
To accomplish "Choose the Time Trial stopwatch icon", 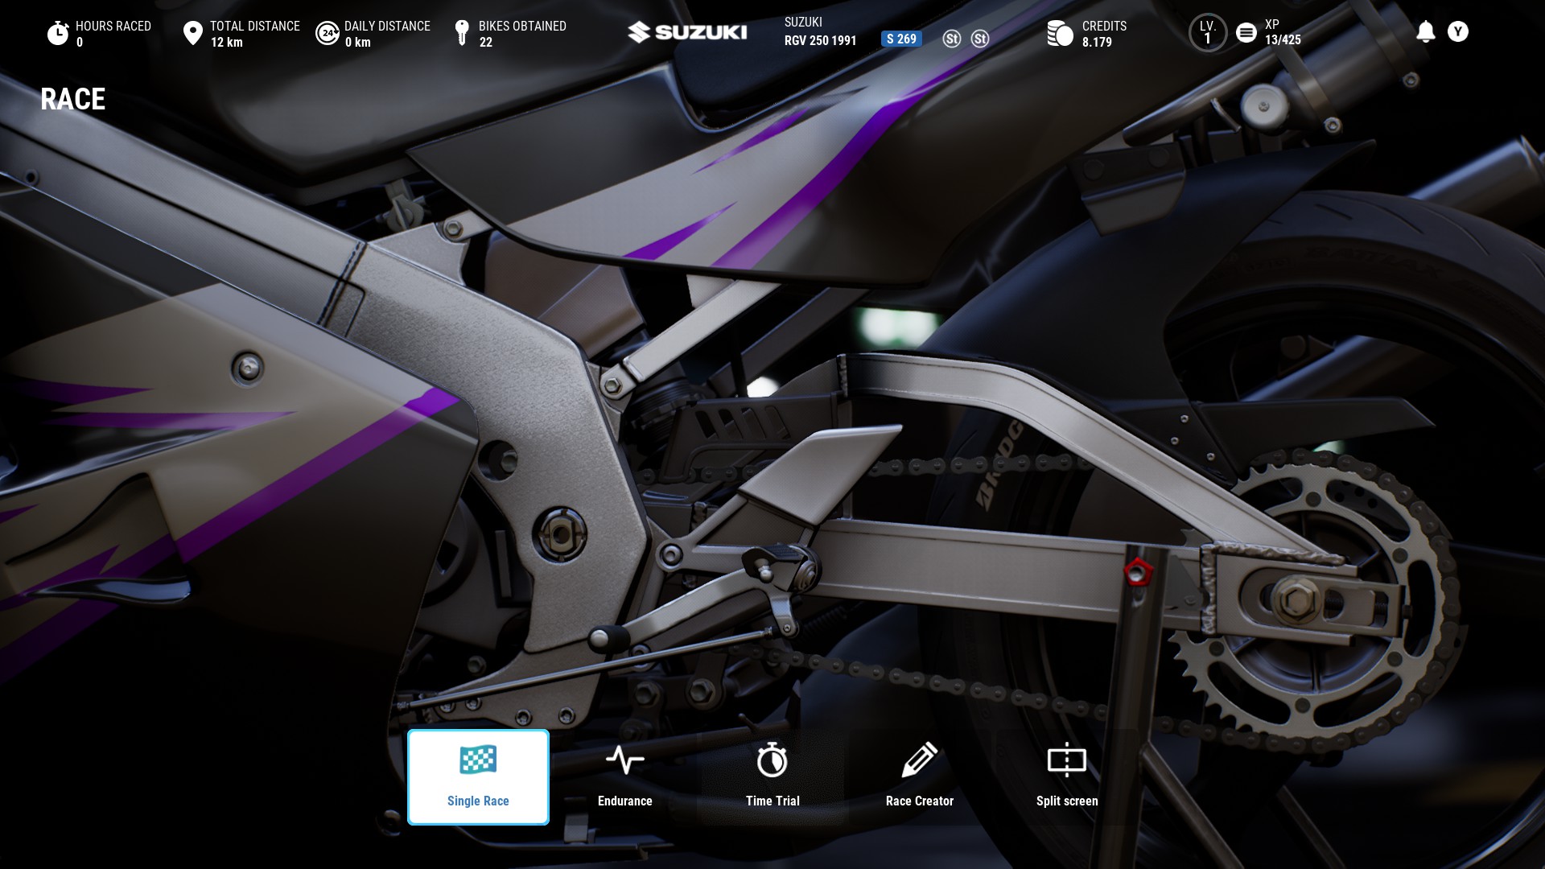I will [x=772, y=760].
